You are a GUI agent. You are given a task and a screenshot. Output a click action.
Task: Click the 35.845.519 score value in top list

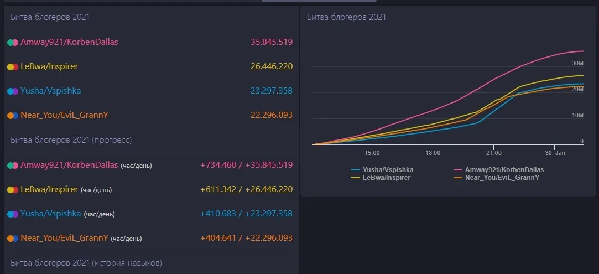click(272, 42)
